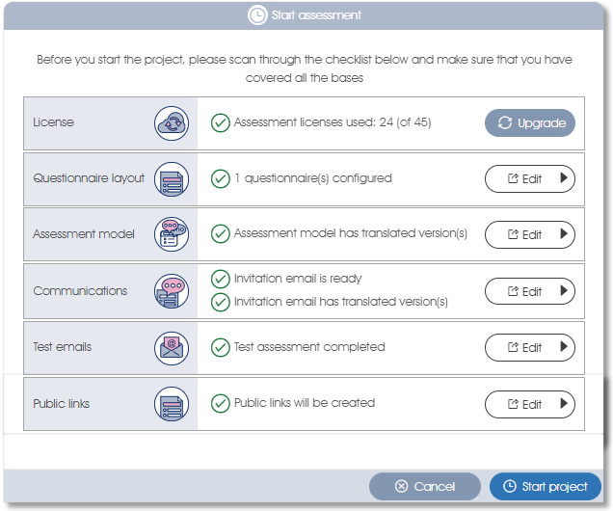This screenshot has height=511, width=613.
Task: Expand arrow on Questionnaire layout Edit button
Action: (x=564, y=178)
